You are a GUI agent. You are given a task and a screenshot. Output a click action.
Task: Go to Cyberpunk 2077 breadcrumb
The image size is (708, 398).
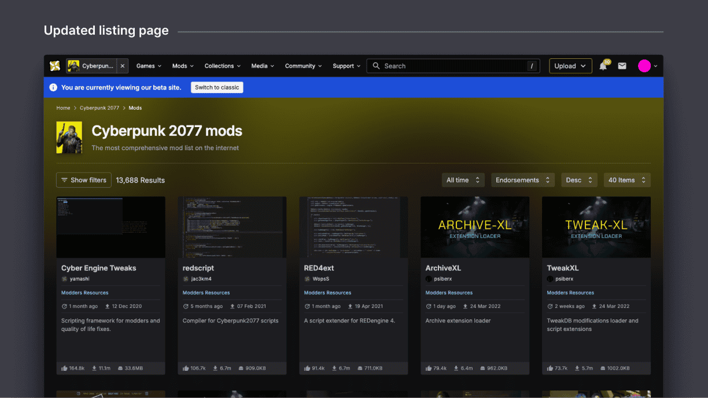click(99, 108)
